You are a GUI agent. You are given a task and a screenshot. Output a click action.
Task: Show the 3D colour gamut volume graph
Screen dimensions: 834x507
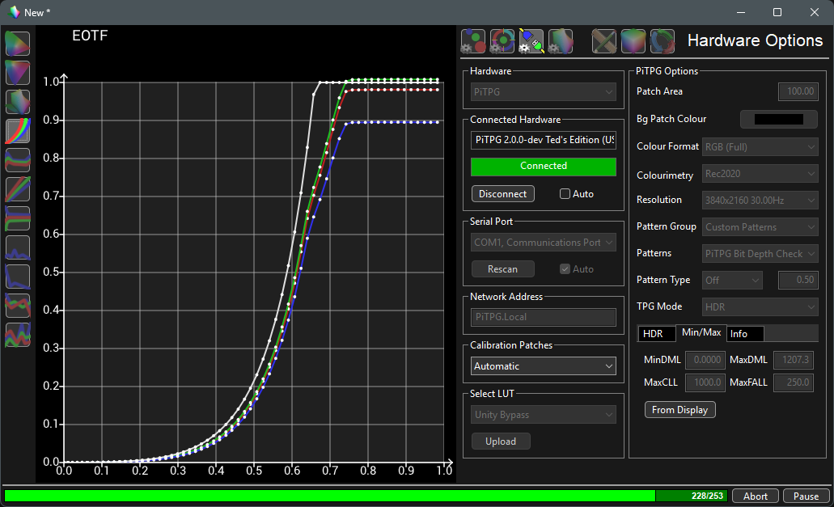pyautogui.click(x=18, y=102)
